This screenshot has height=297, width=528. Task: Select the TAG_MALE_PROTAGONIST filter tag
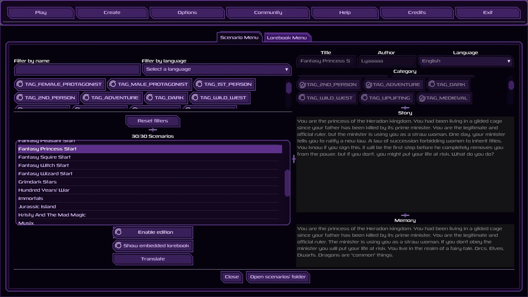pos(149,84)
